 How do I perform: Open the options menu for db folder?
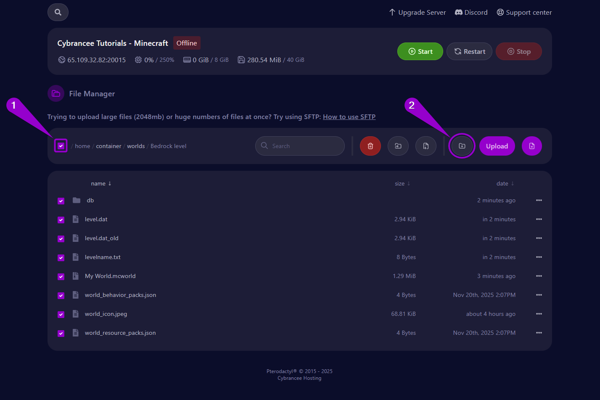tap(539, 200)
